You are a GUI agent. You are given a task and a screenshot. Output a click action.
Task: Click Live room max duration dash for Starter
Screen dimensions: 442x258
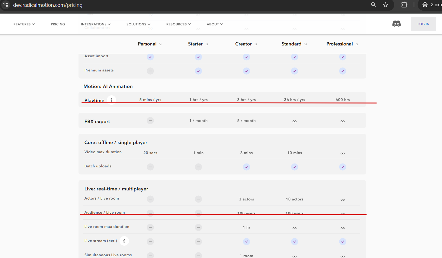(x=199, y=227)
